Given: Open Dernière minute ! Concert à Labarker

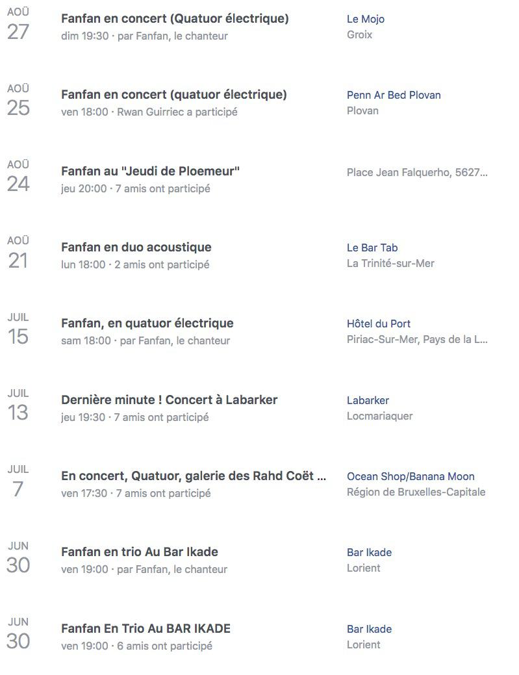Looking at the screenshot, I should click(169, 400).
